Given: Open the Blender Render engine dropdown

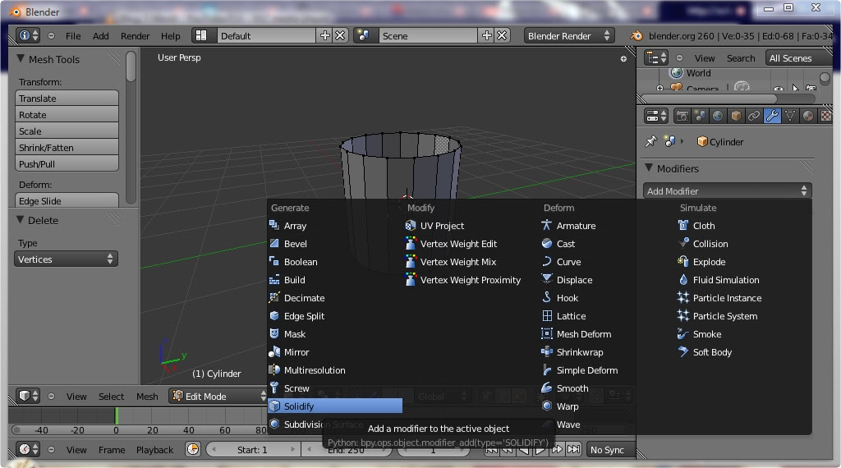Looking at the screenshot, I should point(568,36).
